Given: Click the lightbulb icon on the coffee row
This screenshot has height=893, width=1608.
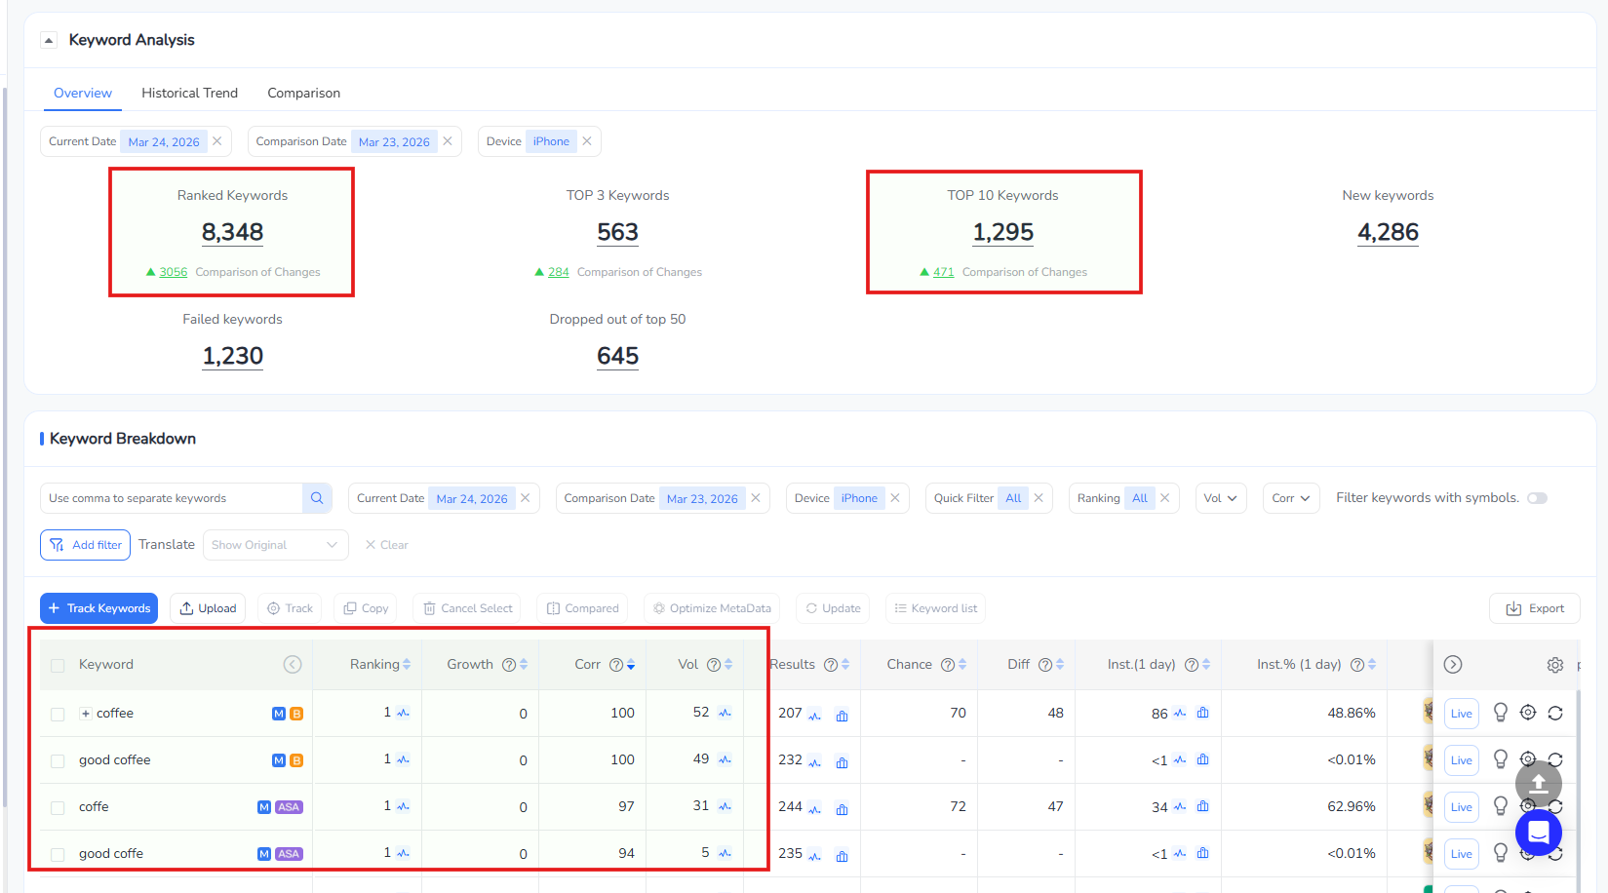Looking at the screenshot, I should point(1501,713).
